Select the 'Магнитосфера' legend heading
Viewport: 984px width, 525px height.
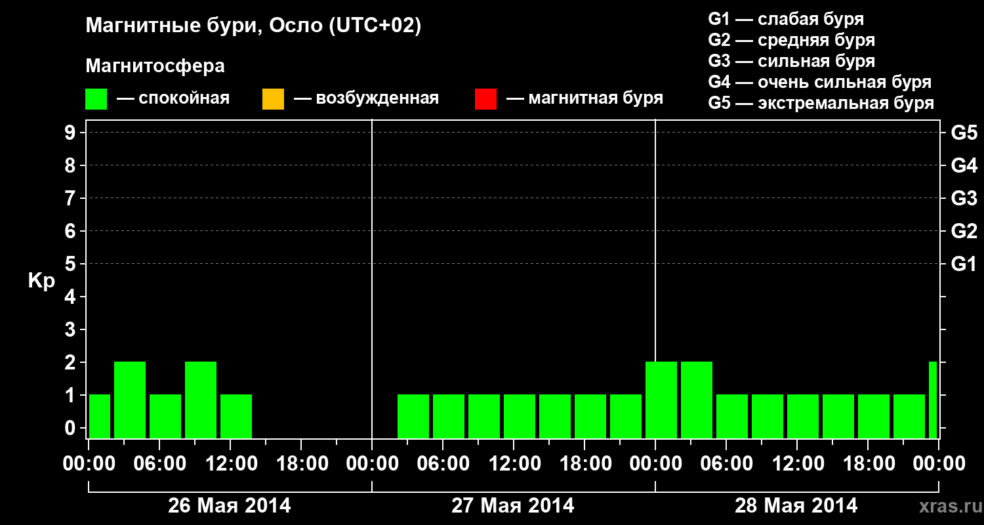(155, 66)
